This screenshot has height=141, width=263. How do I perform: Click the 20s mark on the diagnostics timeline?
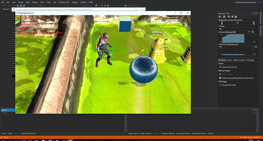pos(238,23)
